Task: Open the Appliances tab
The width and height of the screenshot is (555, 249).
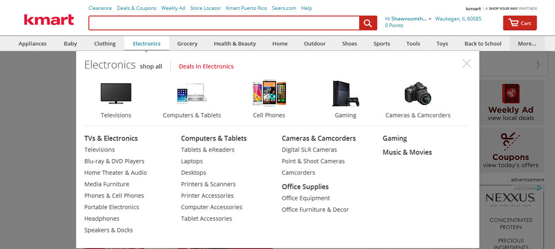Action: [x=33, y=44]
